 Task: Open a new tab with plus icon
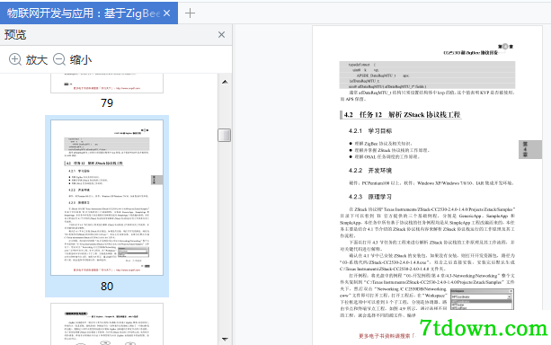click(x=190, y=13)
